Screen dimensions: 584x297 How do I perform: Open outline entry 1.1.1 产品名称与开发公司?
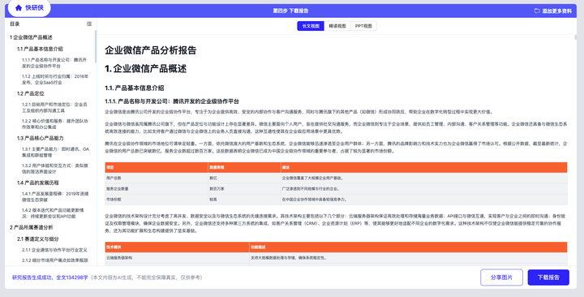54,62
